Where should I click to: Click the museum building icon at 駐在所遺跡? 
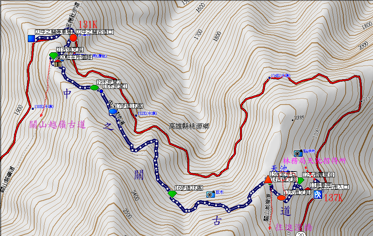(57, 64)
